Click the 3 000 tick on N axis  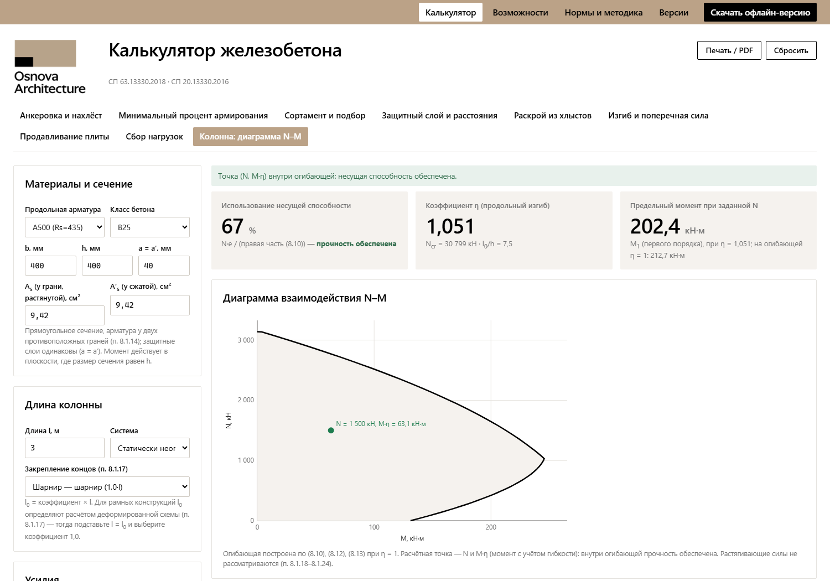[246, 340]
